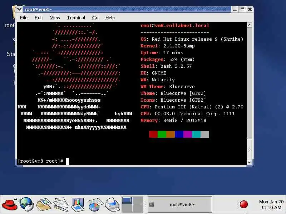Click the root@vm8:~ taskbar button
This screenshot has height=214, width=286.
click(x=180, y=204)
